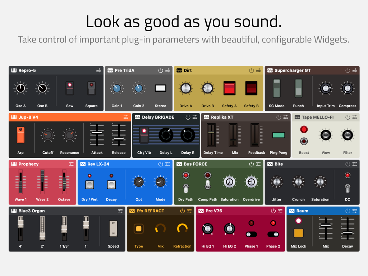The height and width of the screenshot is (276, 368).
Task: Open the settings icon on Delay BRIGADE
Action: pos(194,117)
